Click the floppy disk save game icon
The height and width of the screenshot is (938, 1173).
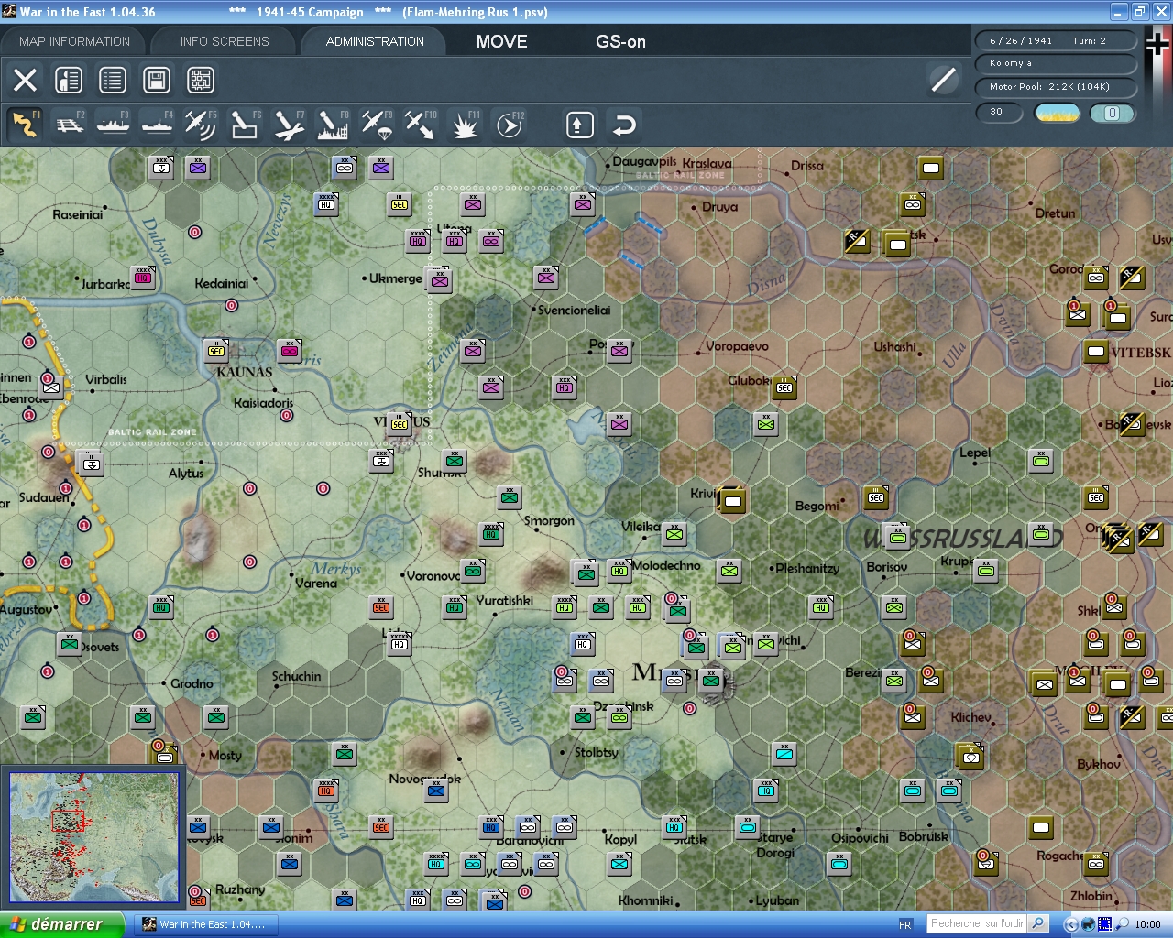tap(157, 80)
